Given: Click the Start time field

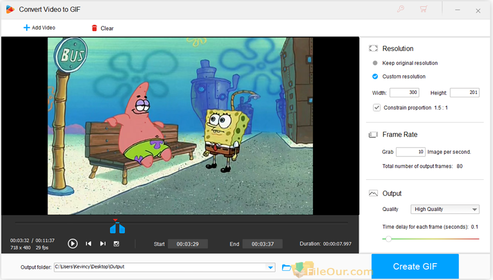Looking at the screenshot, I should 188,244.
